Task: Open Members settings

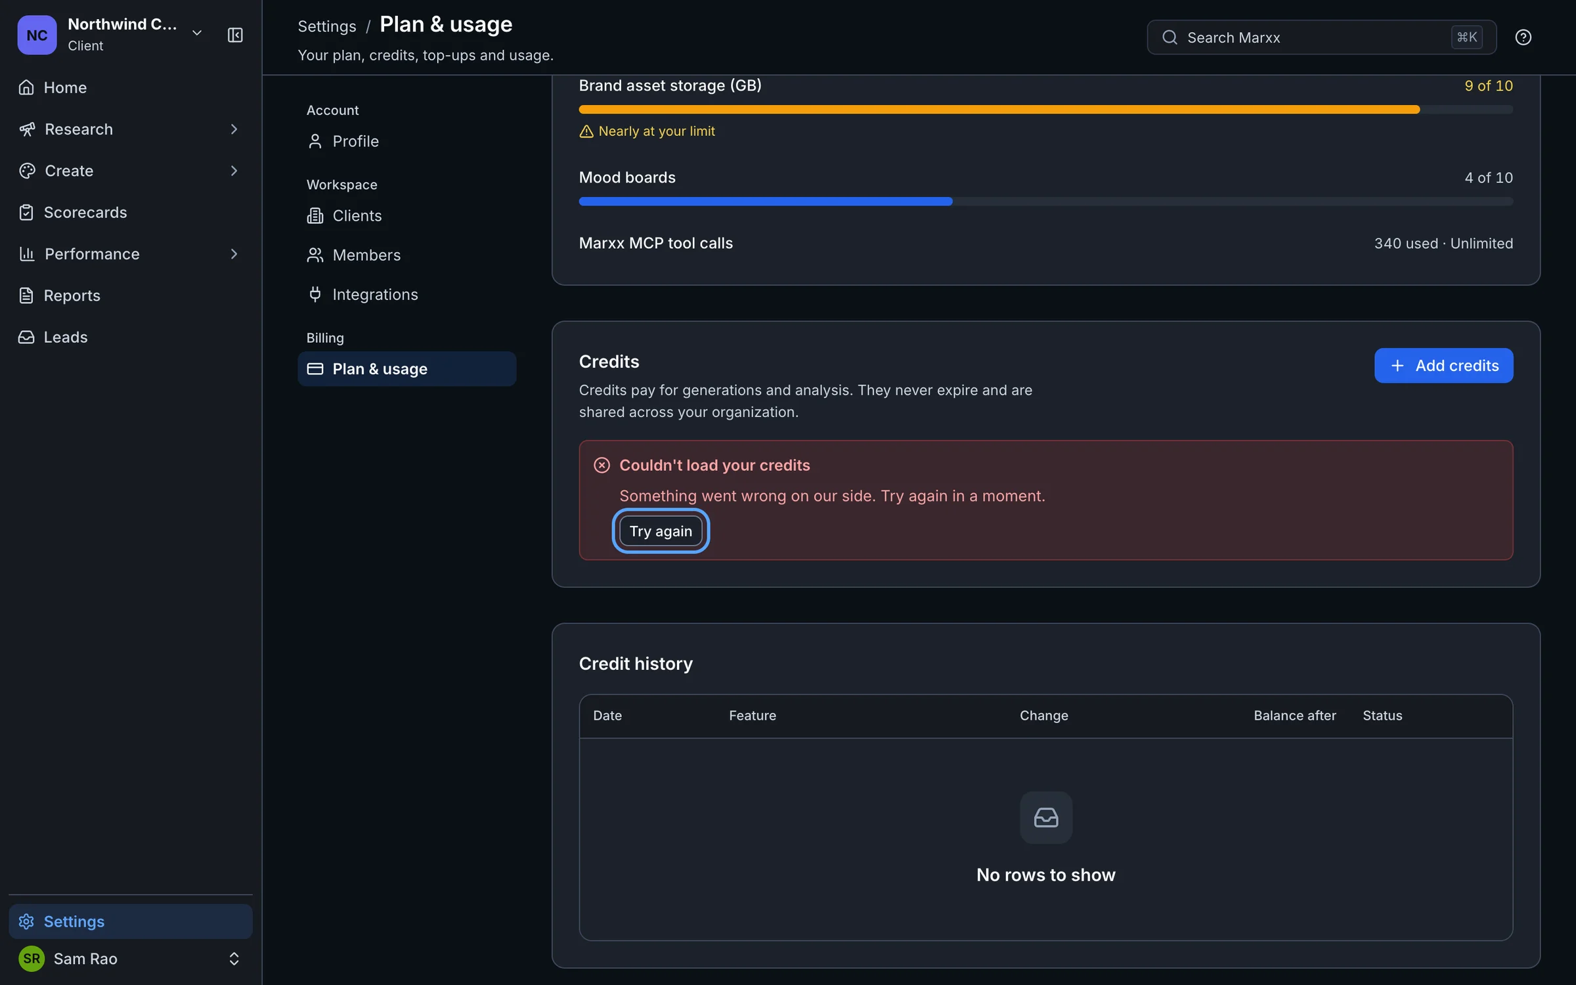Action: 406,255
